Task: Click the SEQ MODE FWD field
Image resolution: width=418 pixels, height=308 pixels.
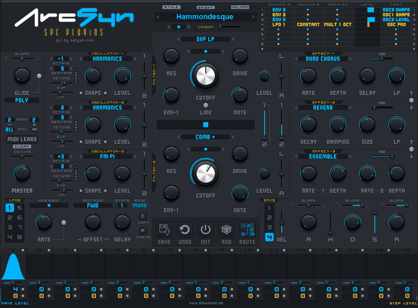Action: [x=93, y=205]
